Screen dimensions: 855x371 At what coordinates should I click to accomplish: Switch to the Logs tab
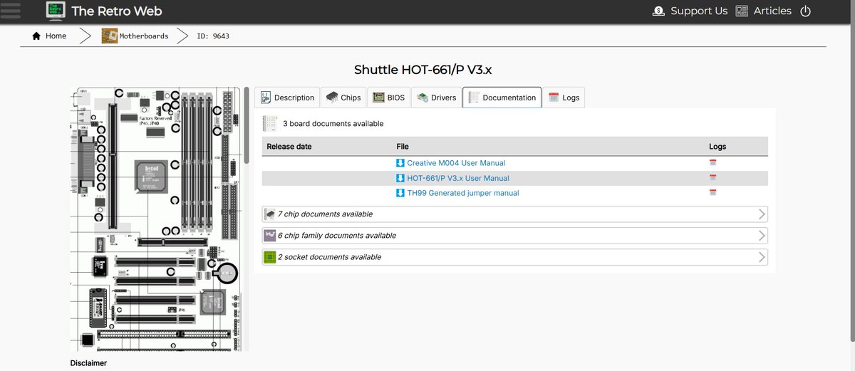coord(564,98)
